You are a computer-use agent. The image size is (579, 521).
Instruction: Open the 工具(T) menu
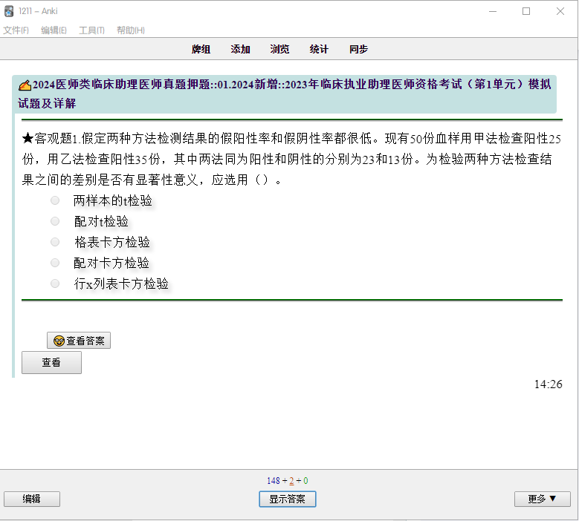[x=91, y=30]
